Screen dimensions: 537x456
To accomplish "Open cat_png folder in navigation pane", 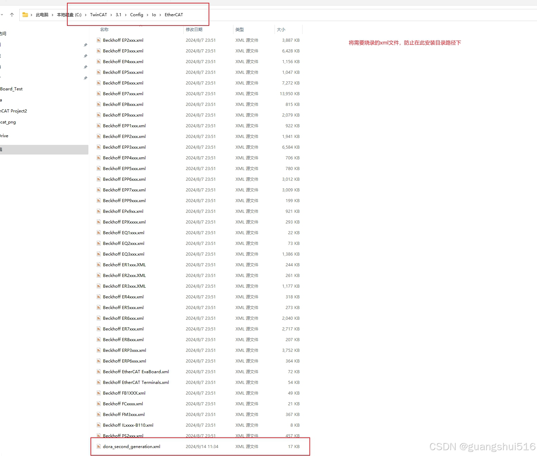I will coord(8,122).
